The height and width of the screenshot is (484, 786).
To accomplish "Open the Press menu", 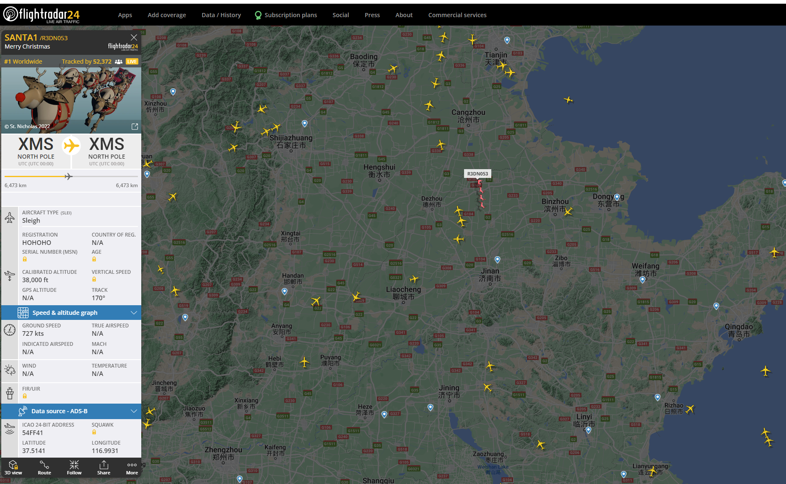I will click(x=372, y=15).
